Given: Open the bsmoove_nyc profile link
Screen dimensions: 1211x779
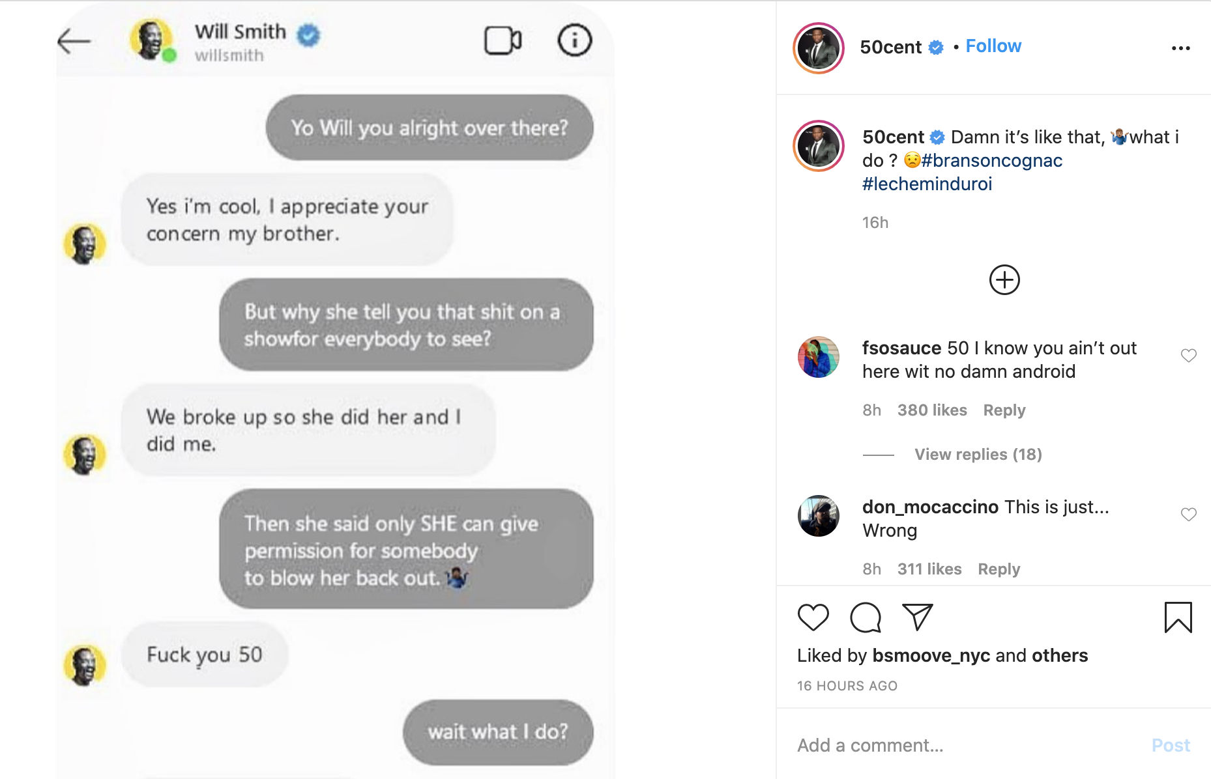Looking at the screenshot, I should [x=931, y=655].
